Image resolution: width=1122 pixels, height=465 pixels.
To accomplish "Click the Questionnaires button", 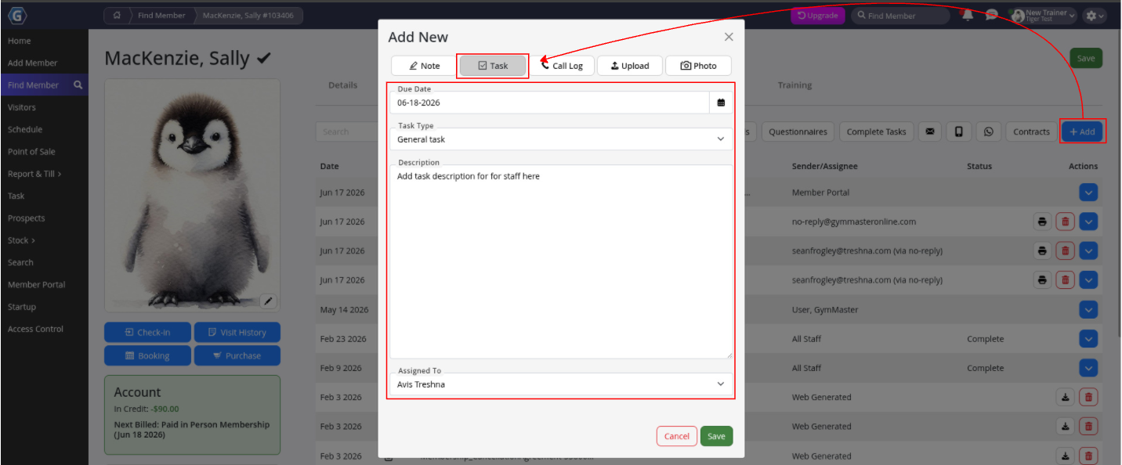I will click(x=798, y=132).
